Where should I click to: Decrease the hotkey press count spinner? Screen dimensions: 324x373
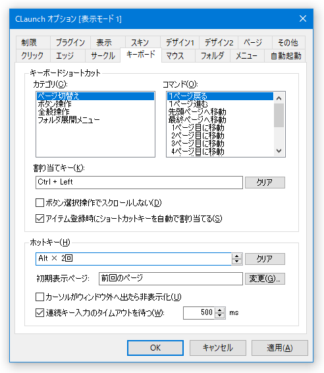point(237,262)
